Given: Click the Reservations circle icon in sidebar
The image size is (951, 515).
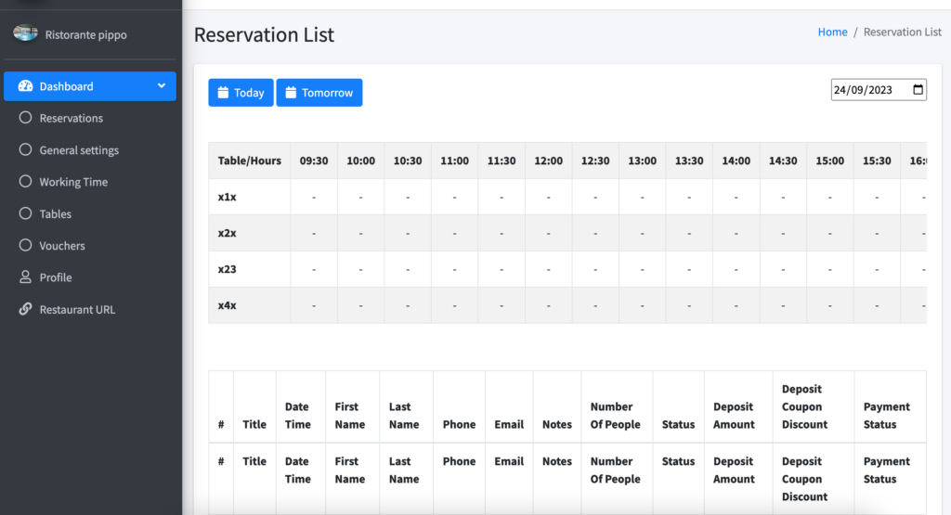Looking at the screenshot, I should (x=25, y=118).
